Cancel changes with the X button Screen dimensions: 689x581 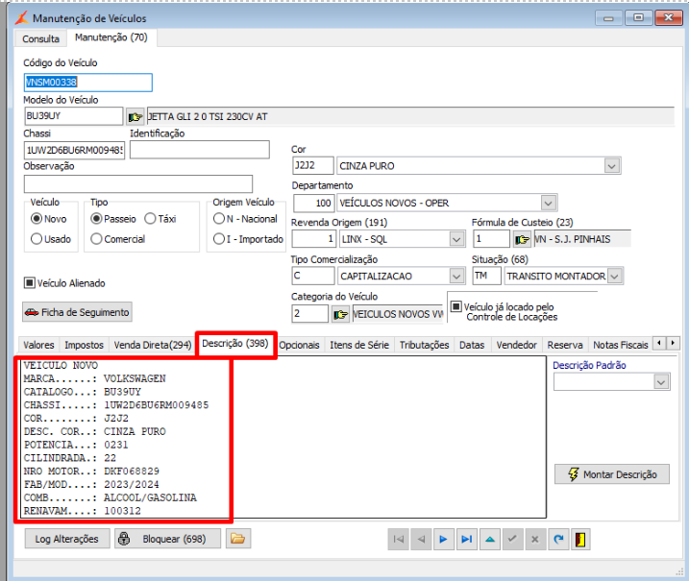pyautogui.click(x=535, y=540)
